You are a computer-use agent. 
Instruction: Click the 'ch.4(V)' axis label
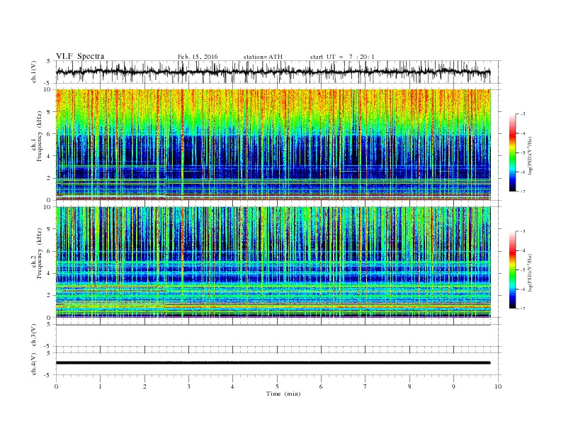34,364
